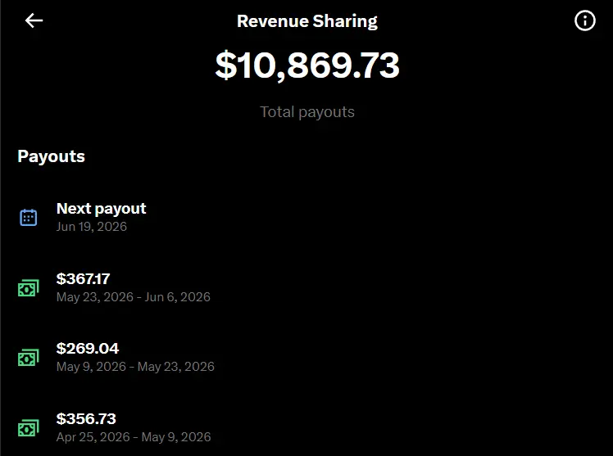Open the $367.17 payout entry

pyautogui.click(x=306, y=287)
